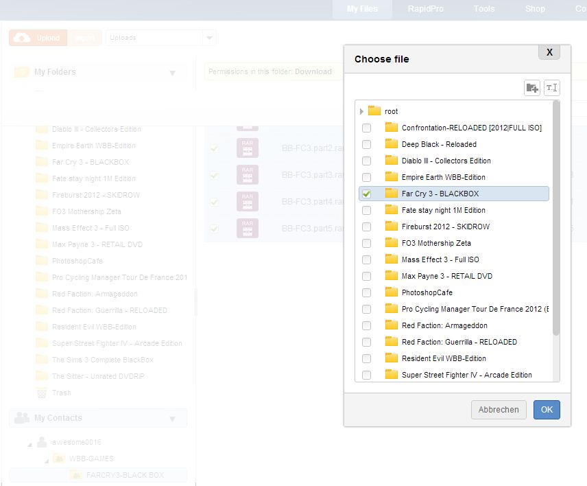Open the Tools menu tab

[484, 9]
